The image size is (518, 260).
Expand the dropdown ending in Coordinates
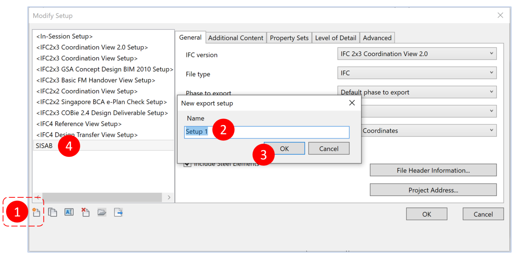click(429, 130)
